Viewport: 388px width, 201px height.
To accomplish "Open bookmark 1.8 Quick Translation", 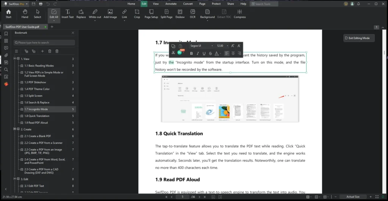I will coord(37,116).
